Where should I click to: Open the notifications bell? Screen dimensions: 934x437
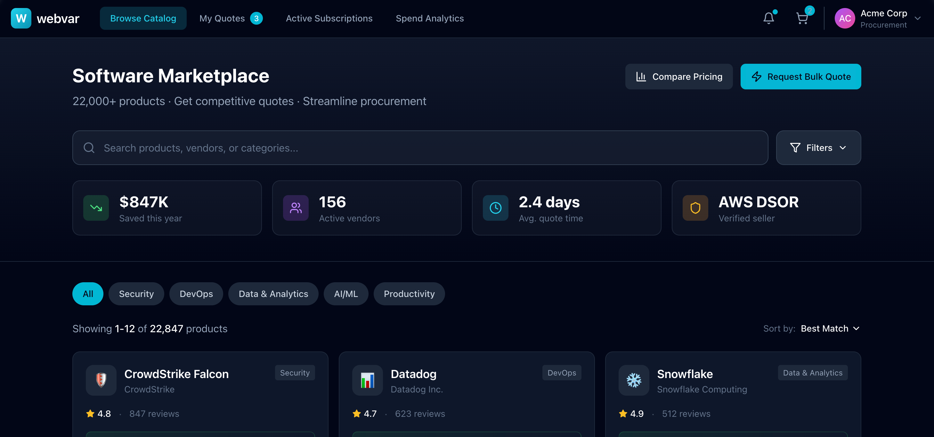(768, 18)
